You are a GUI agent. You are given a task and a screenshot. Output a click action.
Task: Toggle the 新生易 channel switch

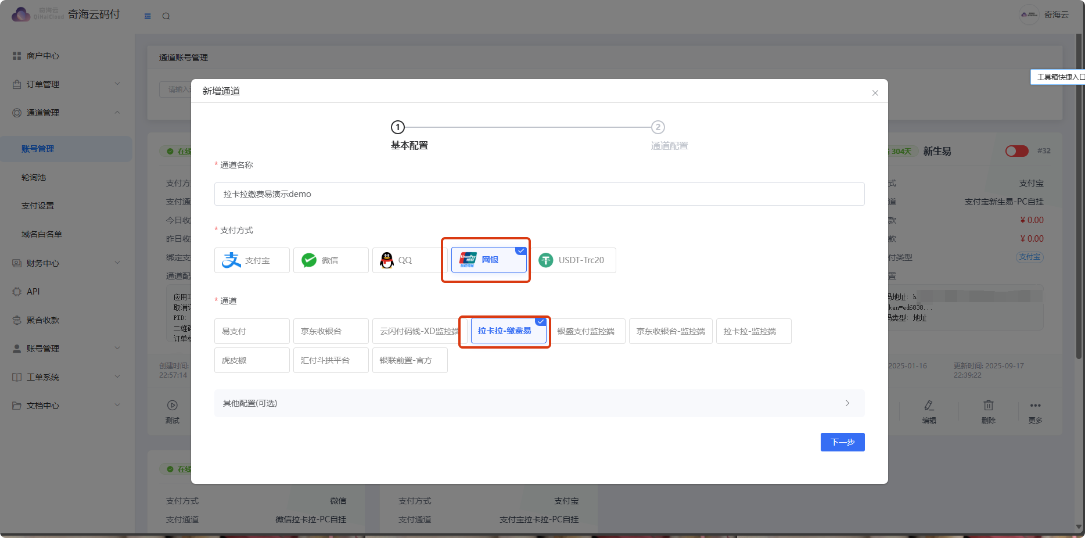point(1016,151)
